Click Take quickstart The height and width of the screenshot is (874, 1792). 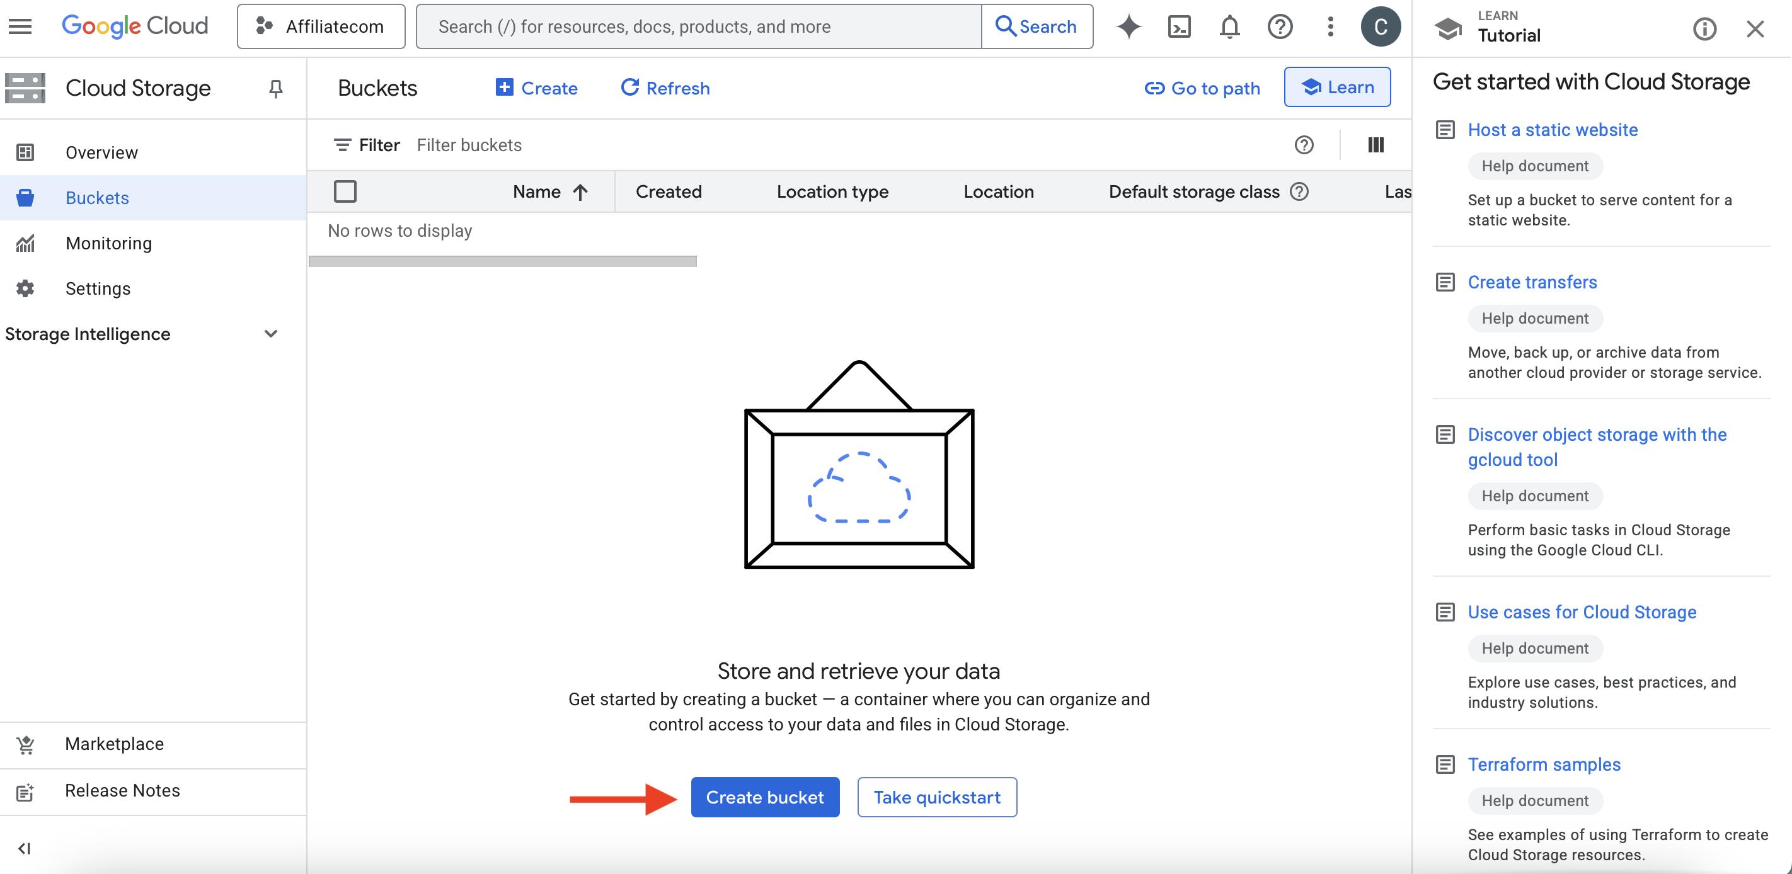[x=937, y=797]
